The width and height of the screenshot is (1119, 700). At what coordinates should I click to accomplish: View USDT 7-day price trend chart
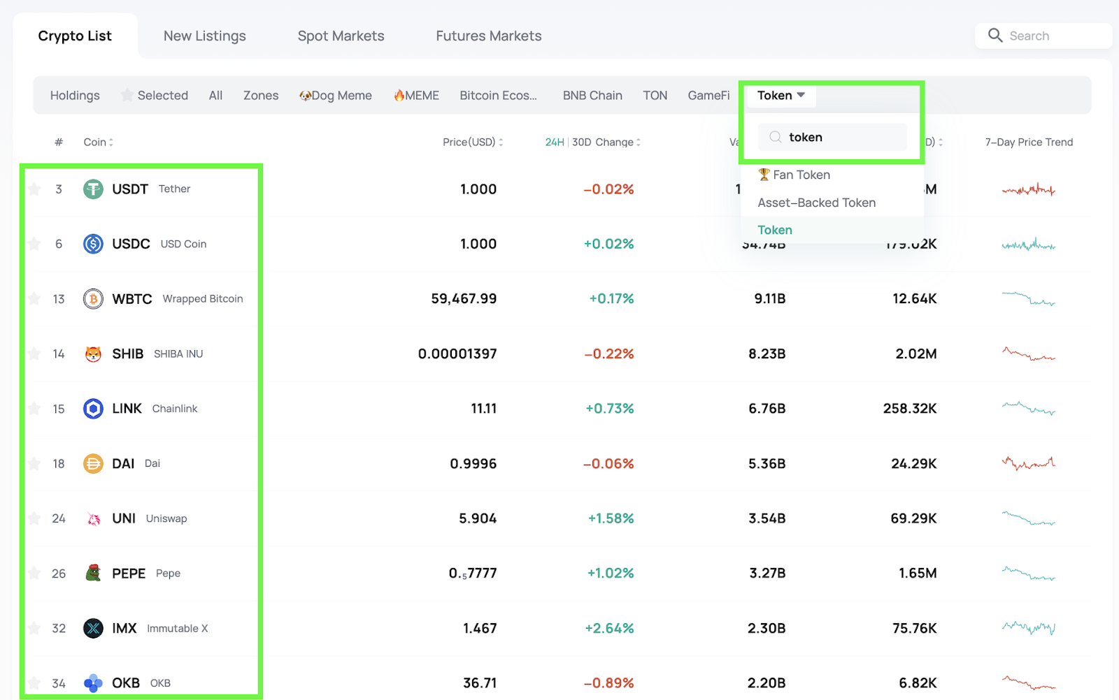point(1028,189)
